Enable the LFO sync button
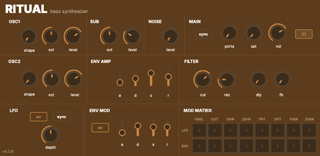Screen dimensions: 320x156 (x=62, y=117)
